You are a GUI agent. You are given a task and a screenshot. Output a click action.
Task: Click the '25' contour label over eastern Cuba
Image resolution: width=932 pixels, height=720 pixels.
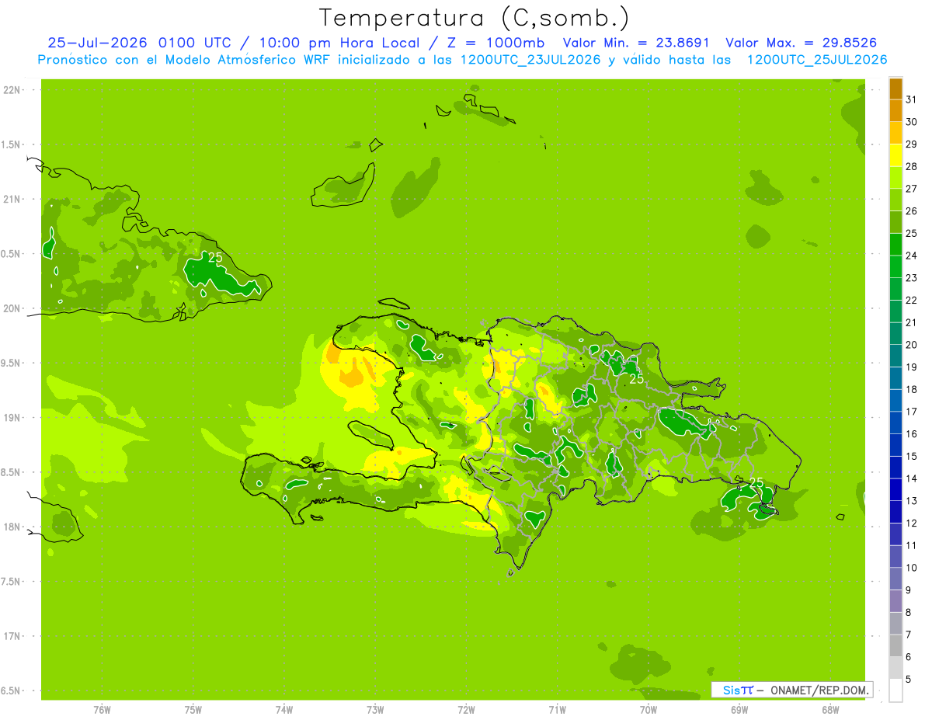(215, 258)
